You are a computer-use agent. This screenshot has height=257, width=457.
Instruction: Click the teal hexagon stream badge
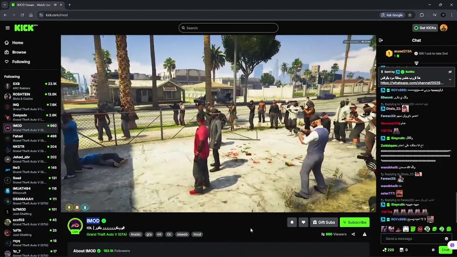85,207
